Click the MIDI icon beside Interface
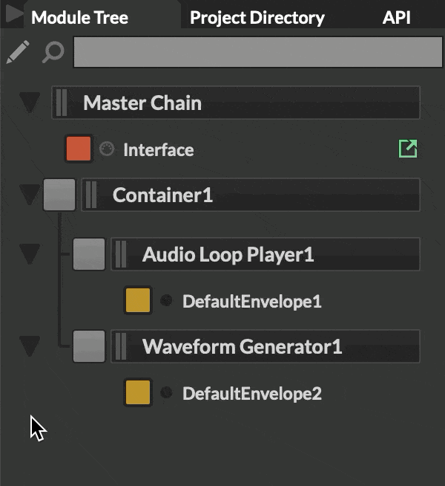Image resolution: width=445 pixels, height=486 pixels. 107,149
